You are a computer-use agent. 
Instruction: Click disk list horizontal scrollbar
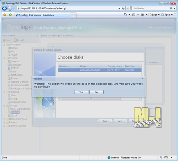point(91,99)
